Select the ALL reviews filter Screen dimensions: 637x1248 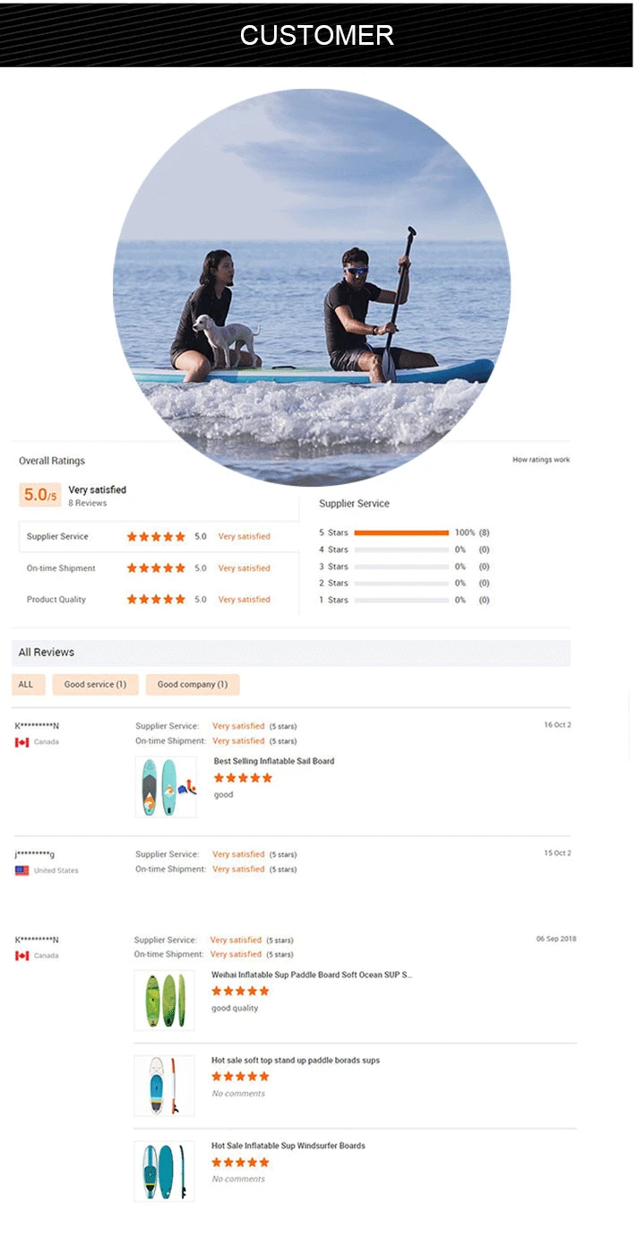click(26, 685)
